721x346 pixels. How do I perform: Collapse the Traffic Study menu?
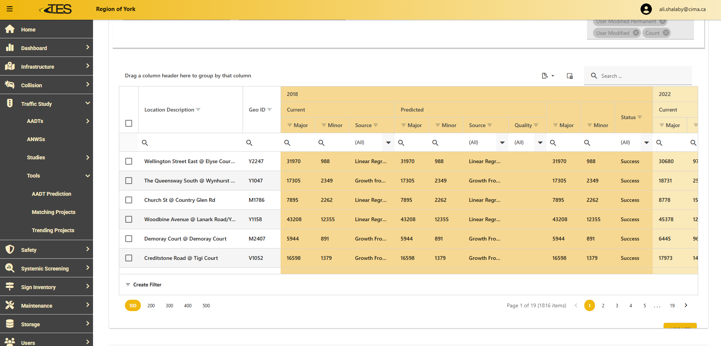tap(87, 104)
